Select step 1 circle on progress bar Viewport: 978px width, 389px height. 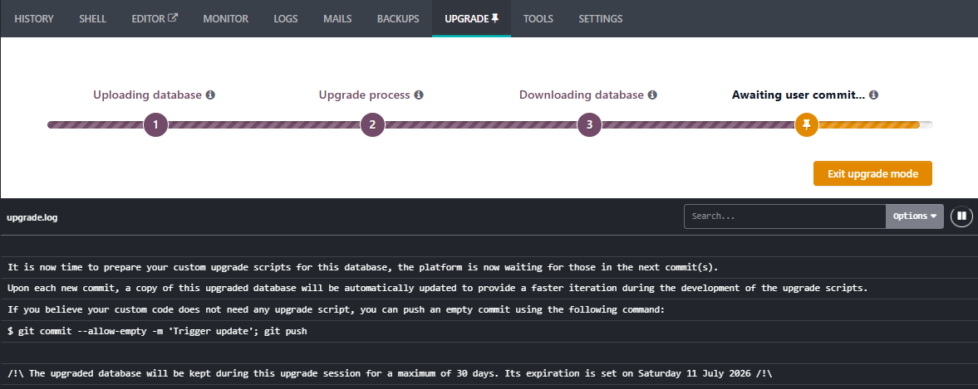(155, 125)
